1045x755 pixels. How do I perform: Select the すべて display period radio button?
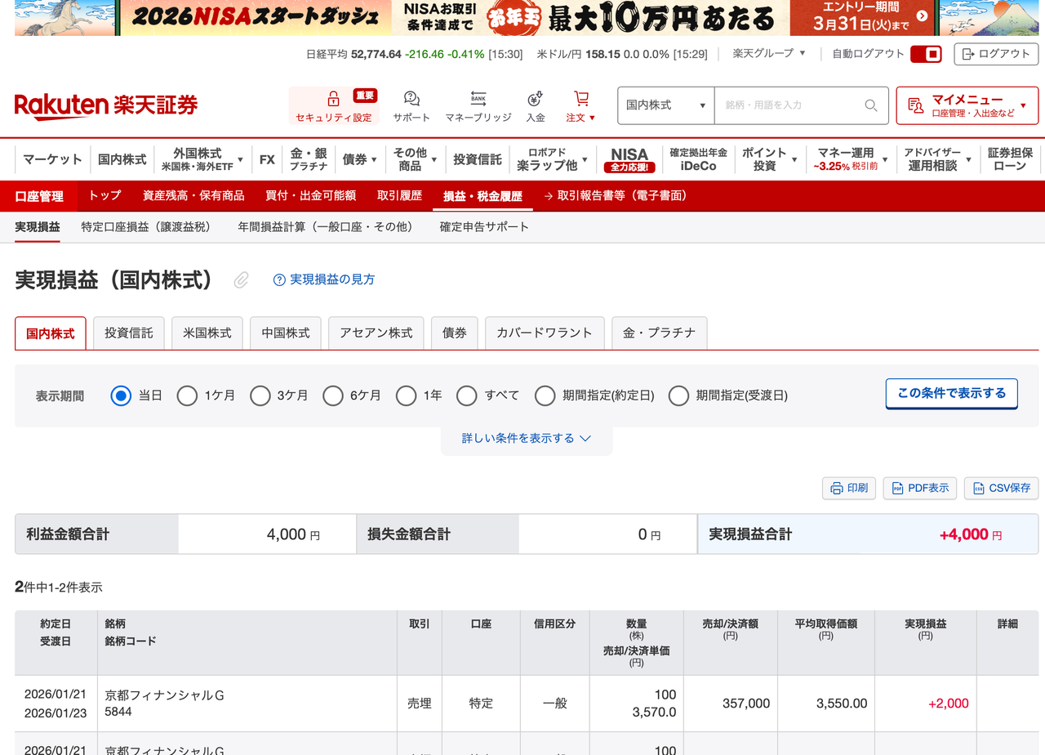click(466, 395)
